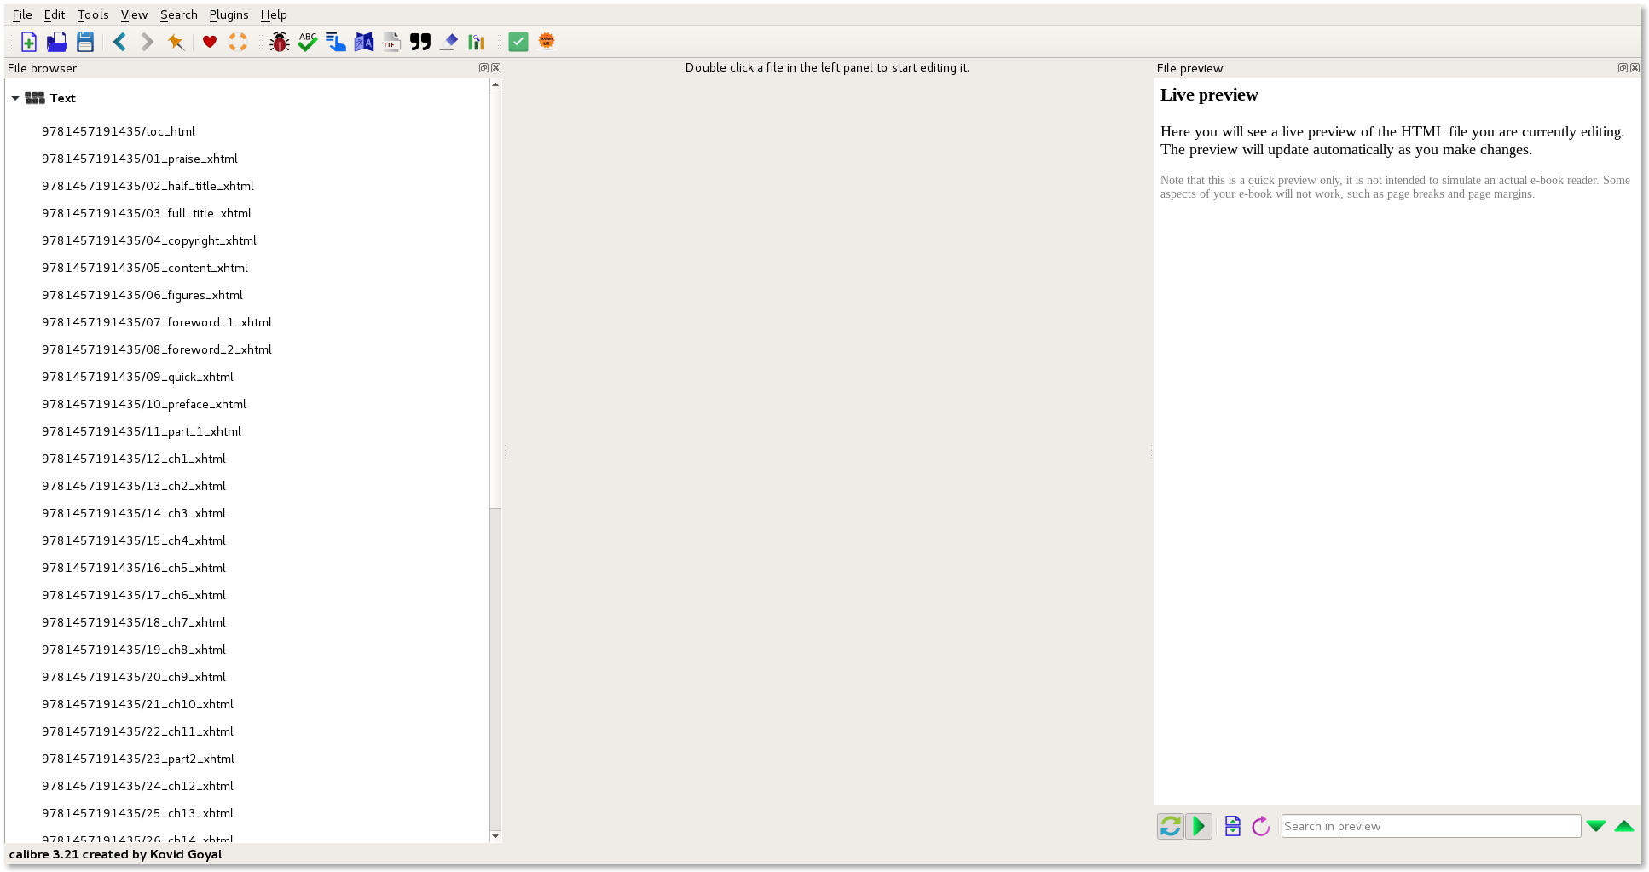Select the 21_ch10_xhtml file
Image resolution: width=1649 pixels, height=872 pixels.
coord(137,704)
